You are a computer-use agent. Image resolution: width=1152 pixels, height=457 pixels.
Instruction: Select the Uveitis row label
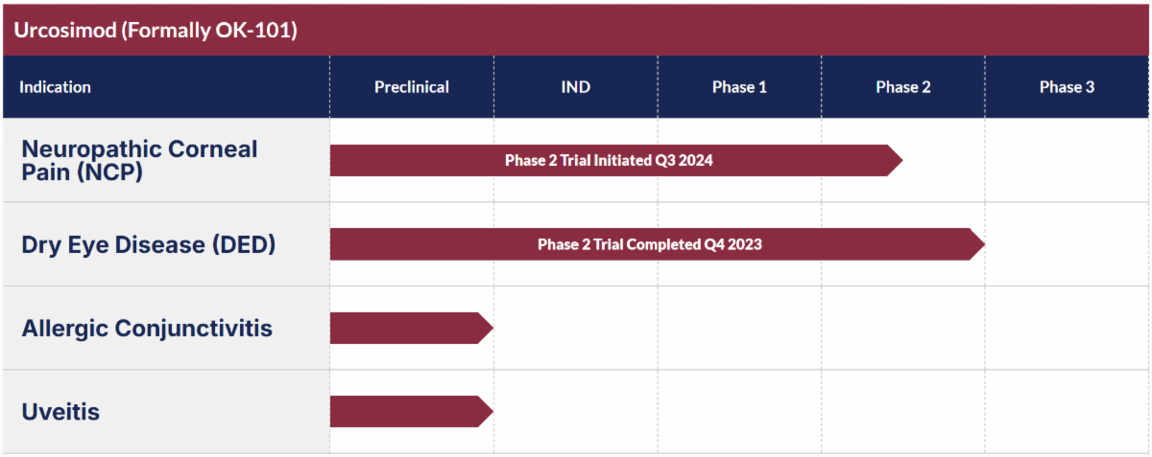pos(60,412)
